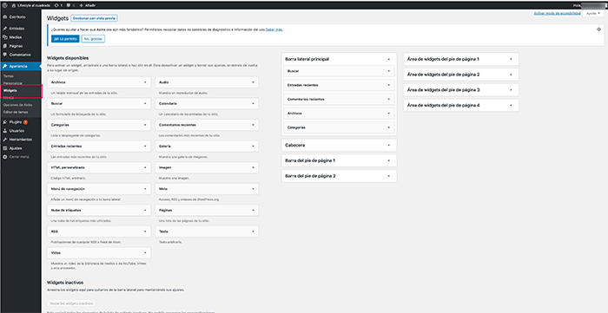Screen dimensions: 608x313
Task: Expand Área de widgets del pie de página 4
Action: click(x=511, y=105)
